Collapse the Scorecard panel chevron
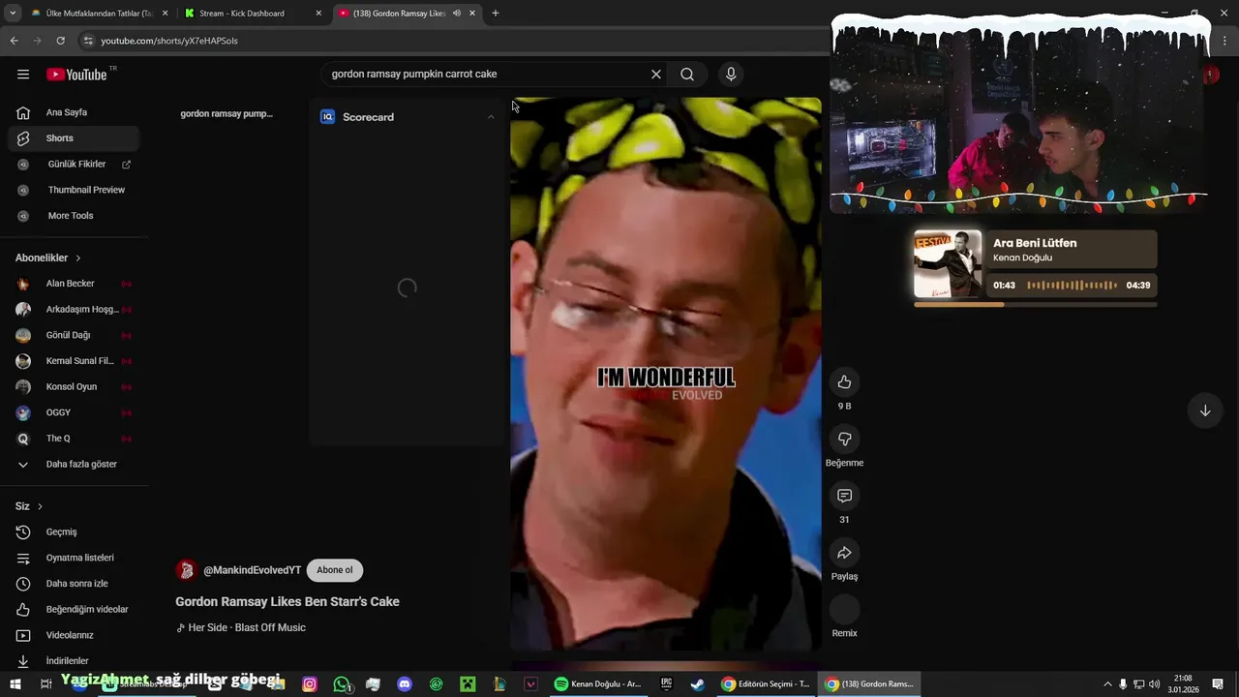Viewport: 1239px width, 697px height. tap(491, 117)
